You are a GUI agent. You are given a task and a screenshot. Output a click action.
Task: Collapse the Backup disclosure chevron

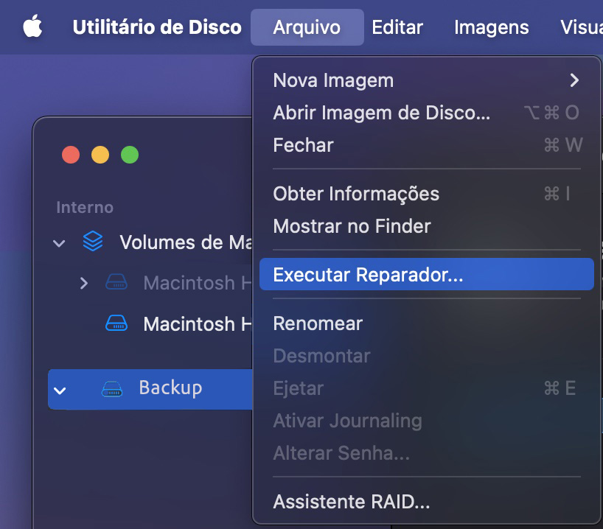[58, 389]
